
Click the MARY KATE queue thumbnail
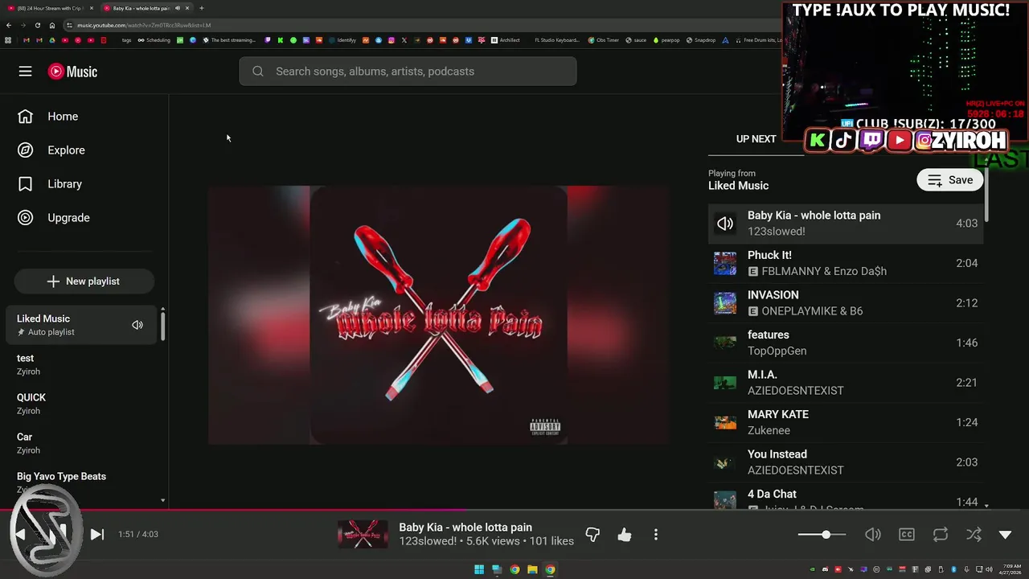coord(725,422)
